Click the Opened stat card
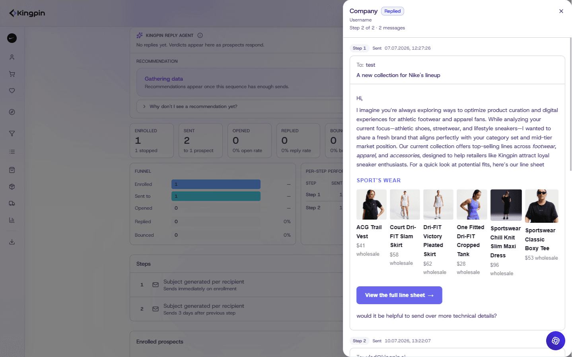 [x=250, y=141]
